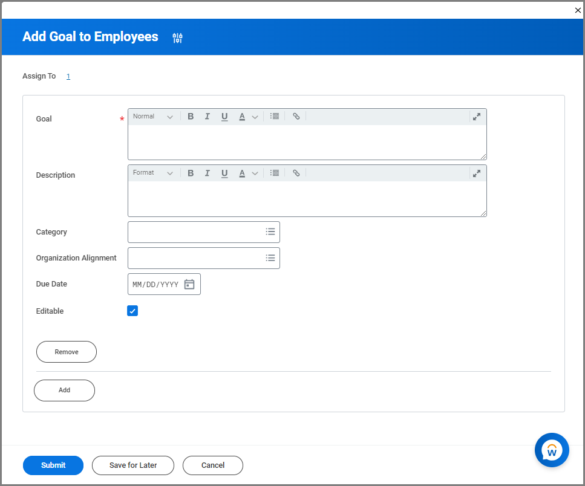Insert link in the Goal editor

click(x=296, y=117)
